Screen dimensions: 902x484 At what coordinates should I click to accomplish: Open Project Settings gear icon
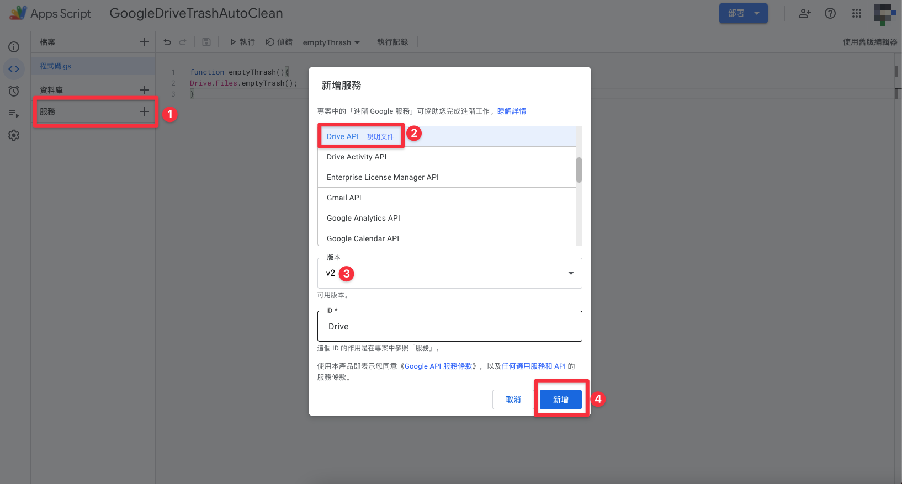[x=14, y=135]
